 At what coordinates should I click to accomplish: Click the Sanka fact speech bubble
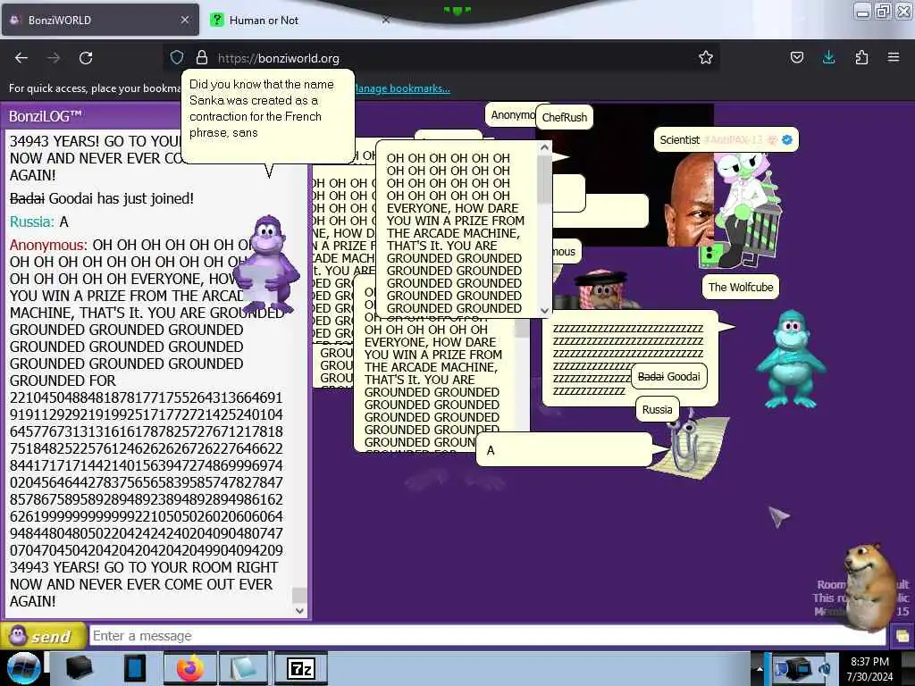(x=268, y=115)
